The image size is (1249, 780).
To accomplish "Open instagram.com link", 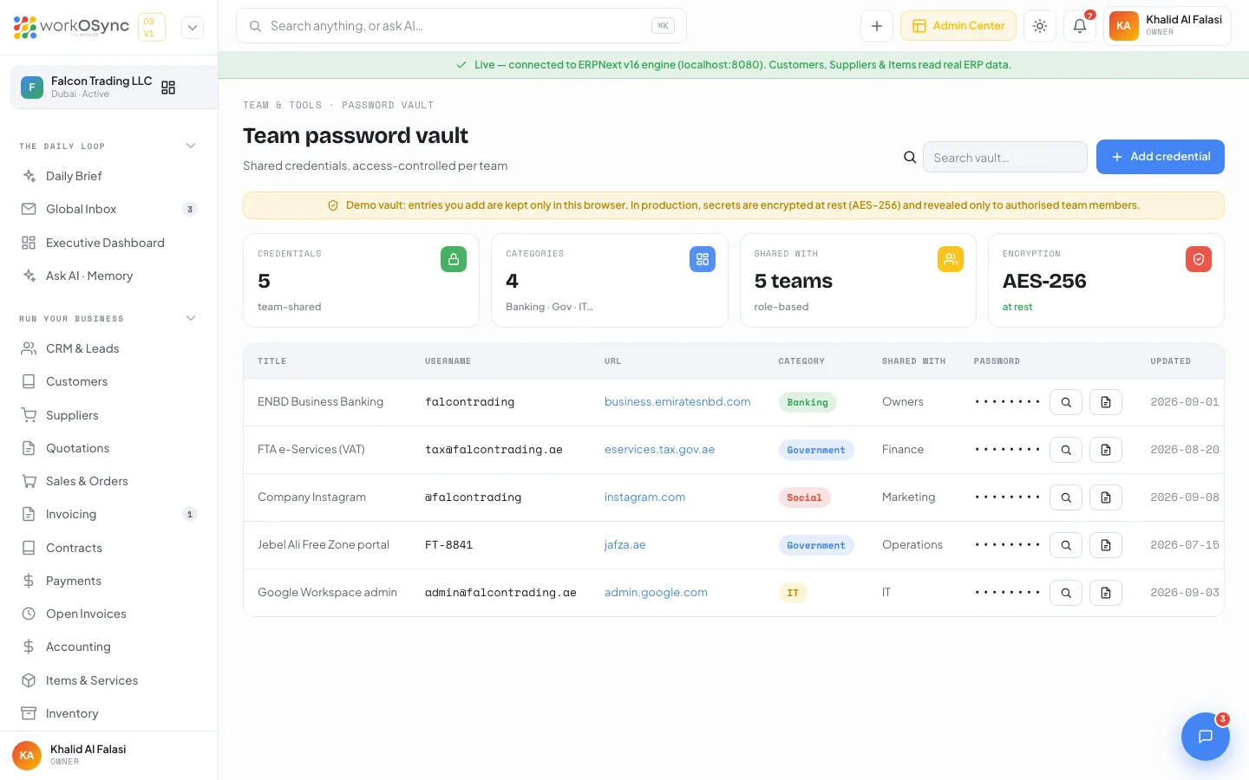I will tap(645, 497).
